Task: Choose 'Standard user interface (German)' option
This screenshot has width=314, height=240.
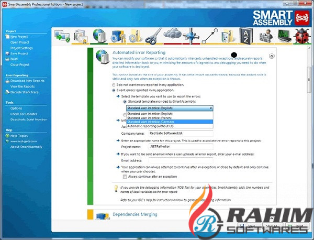Action: click(170, 122)
